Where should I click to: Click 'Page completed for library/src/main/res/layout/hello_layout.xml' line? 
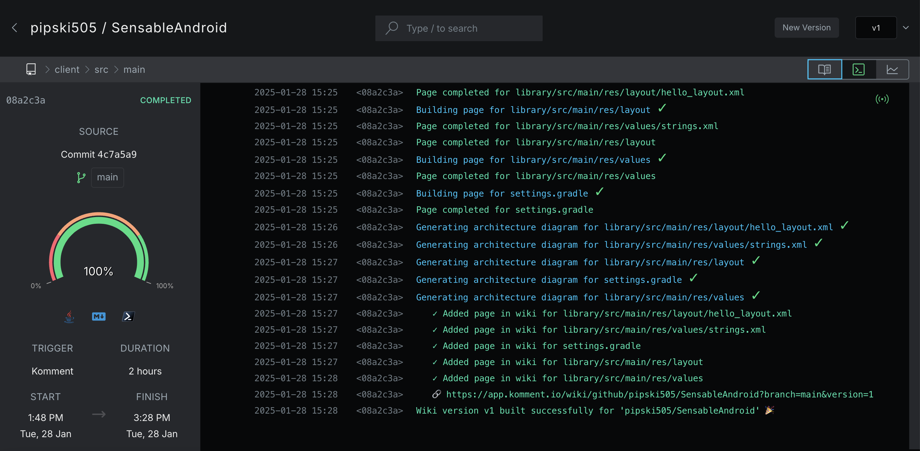coord(580,92)
